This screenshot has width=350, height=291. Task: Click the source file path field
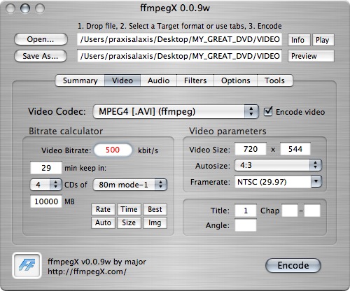[179, 39]
